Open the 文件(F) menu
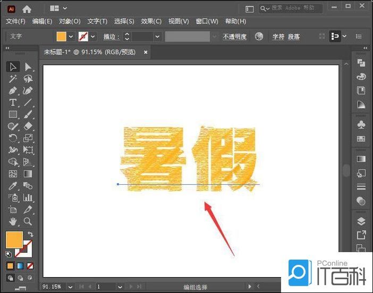This screenshot has height=293, width=373. click(15, 21)
